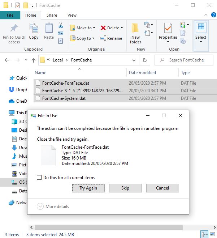Viewport: 217px width, 238px height.
Task: Click the Copy ribbon button
Action: tap(34, 31)
